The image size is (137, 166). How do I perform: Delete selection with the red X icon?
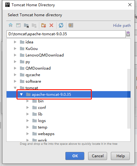pos(51,25)
